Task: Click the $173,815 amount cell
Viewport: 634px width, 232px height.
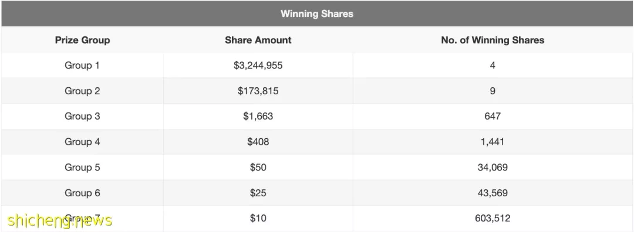Action: click(258, 91)
